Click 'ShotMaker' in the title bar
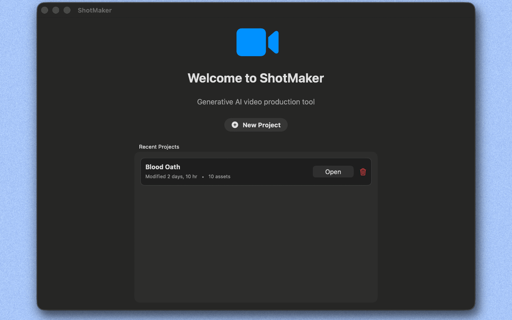Screen dimensions: 512x320 coord(95,10)
